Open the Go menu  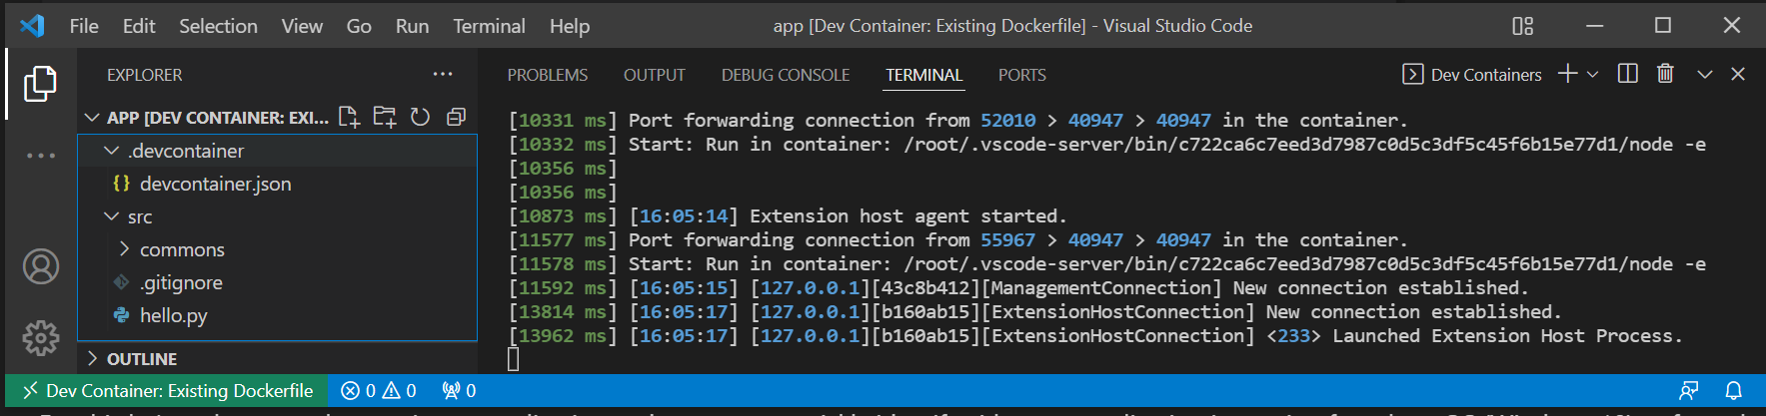point(359,26)
